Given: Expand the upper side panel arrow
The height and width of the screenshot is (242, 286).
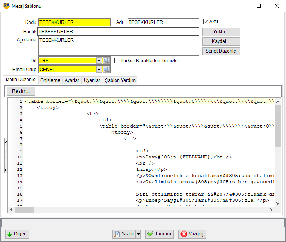Looking at the screenshot, I should point(6,141).
